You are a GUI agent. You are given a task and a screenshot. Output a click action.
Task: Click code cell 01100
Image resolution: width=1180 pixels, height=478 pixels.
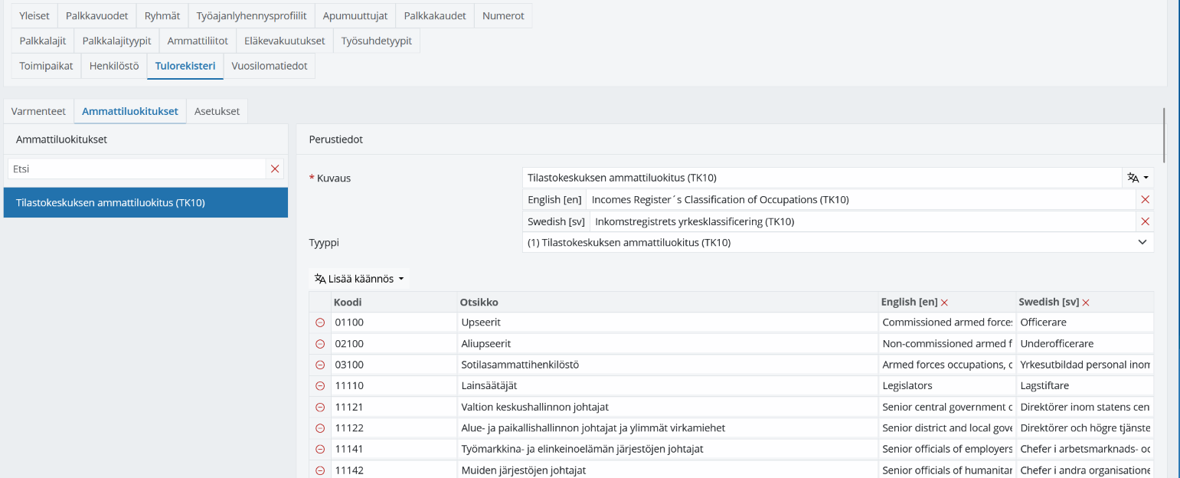tap(394, 322)
